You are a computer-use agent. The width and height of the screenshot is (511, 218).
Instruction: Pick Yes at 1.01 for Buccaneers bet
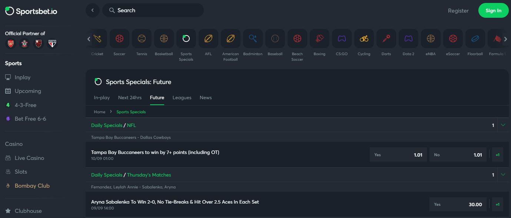point(398,155)
